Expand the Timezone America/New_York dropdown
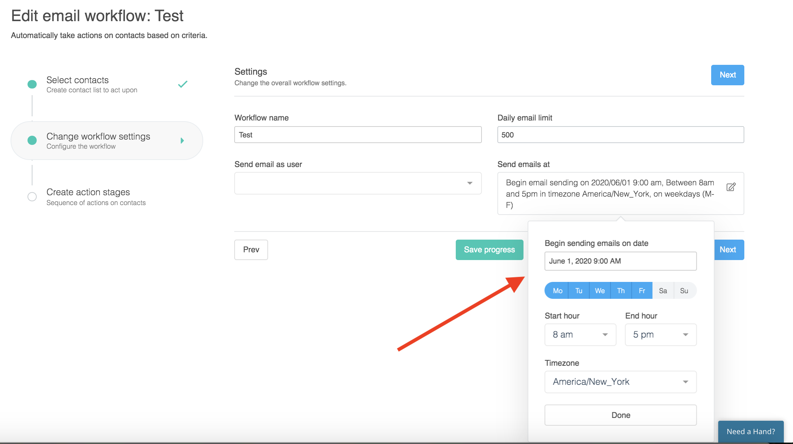This screenshot has height=444, width=793. pyautogui.click(x=620, y=382)
